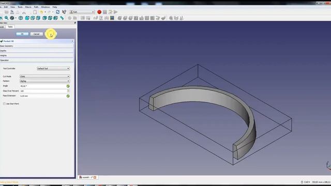Select the ausset document tab
This screenshot has height=186, width=331.
click(x=87, y=177)
